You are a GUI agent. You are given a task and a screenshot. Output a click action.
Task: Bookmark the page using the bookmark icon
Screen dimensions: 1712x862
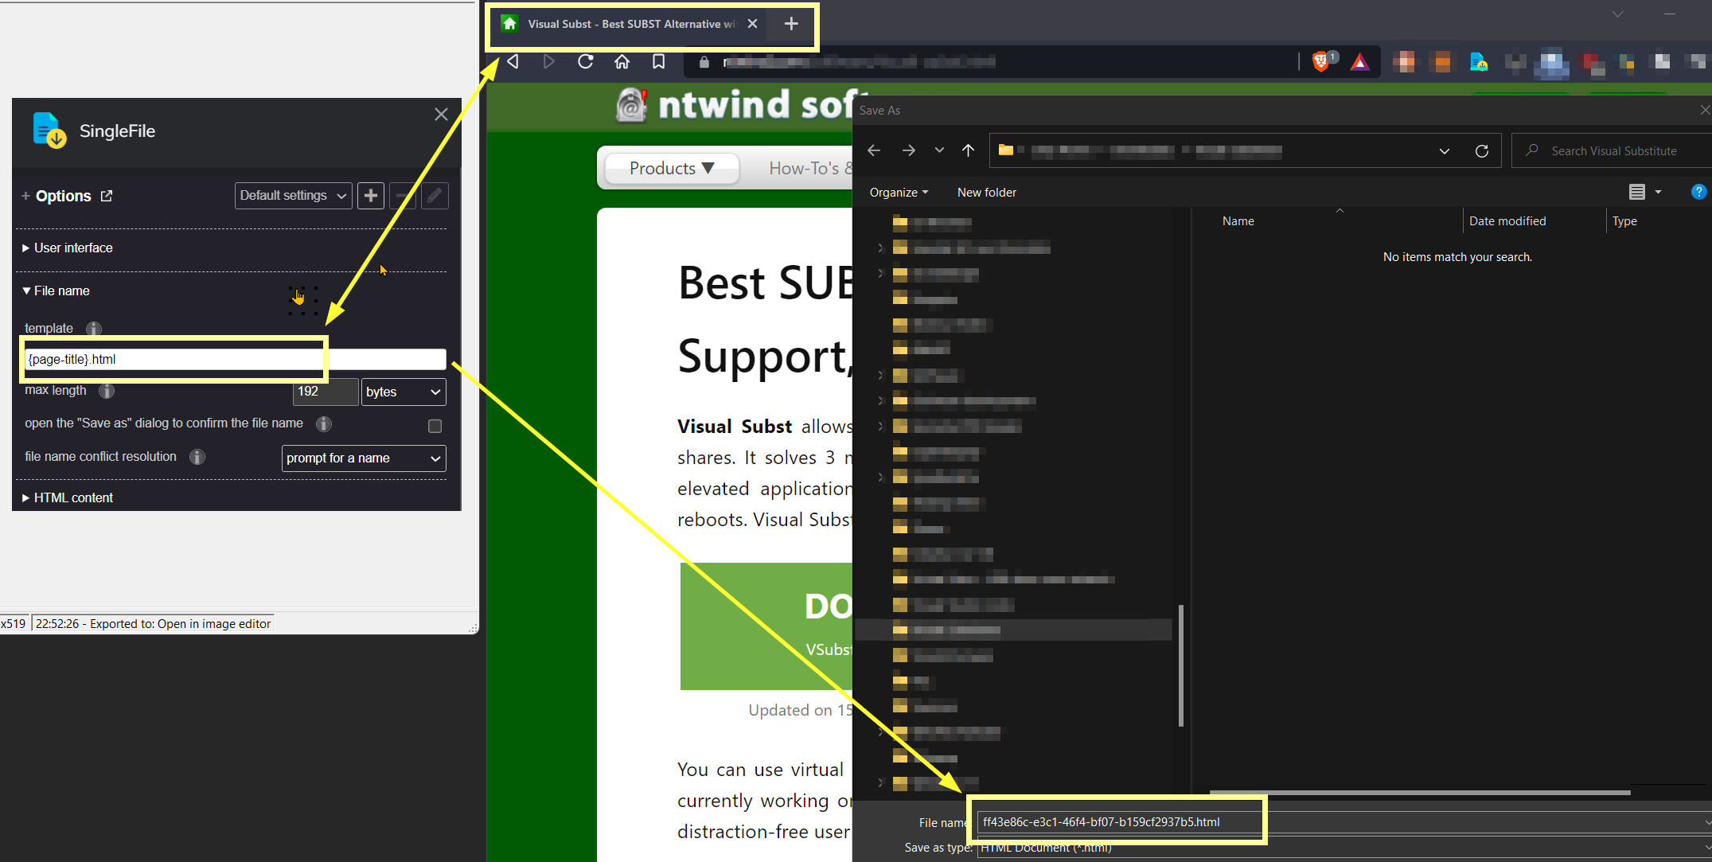pos(658,61)
